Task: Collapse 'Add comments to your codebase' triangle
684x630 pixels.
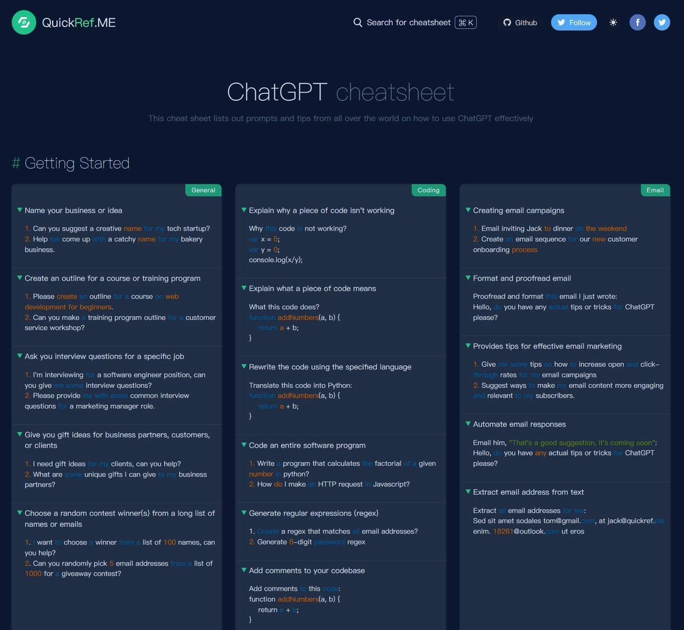Action: pos(244,570)
